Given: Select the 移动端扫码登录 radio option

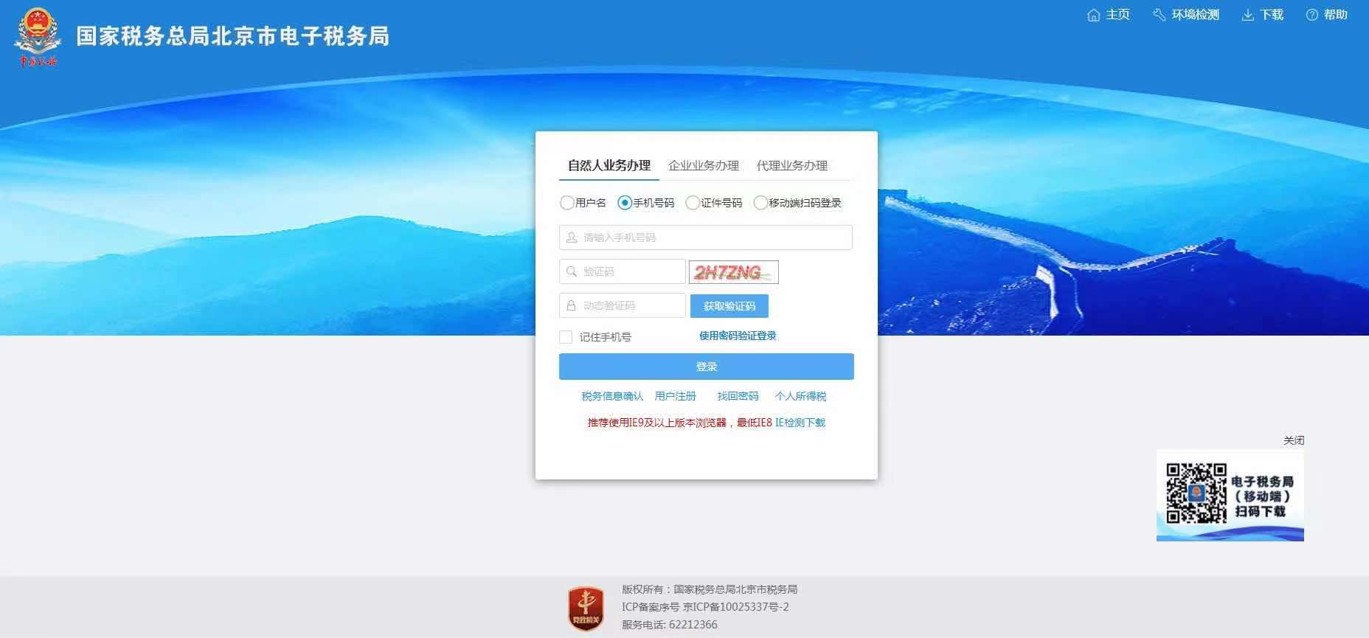Looking at the screenshot, I should coord(760,203).
